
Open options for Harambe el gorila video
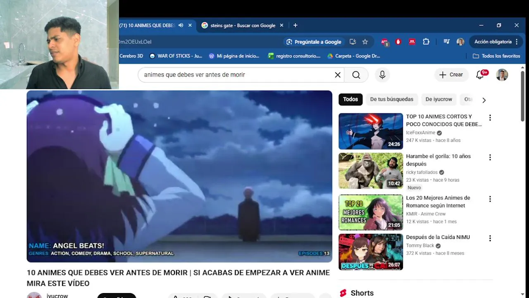[x=490, y=157]
